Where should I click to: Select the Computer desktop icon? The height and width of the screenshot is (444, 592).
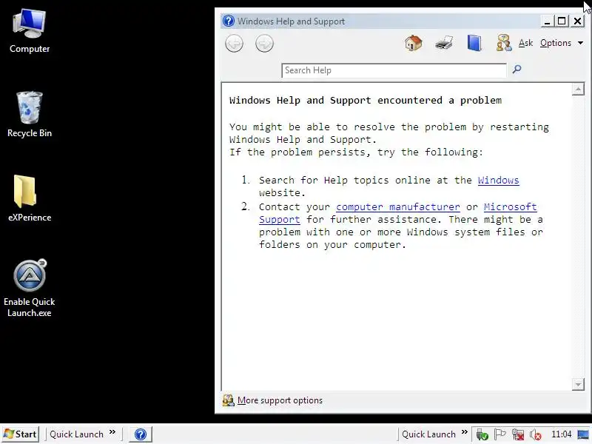pos(30,31)
